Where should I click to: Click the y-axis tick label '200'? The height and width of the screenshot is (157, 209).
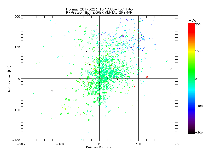(17, 16)
